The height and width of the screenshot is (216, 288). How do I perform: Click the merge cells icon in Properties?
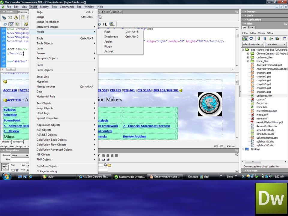(x=13, y=170)
